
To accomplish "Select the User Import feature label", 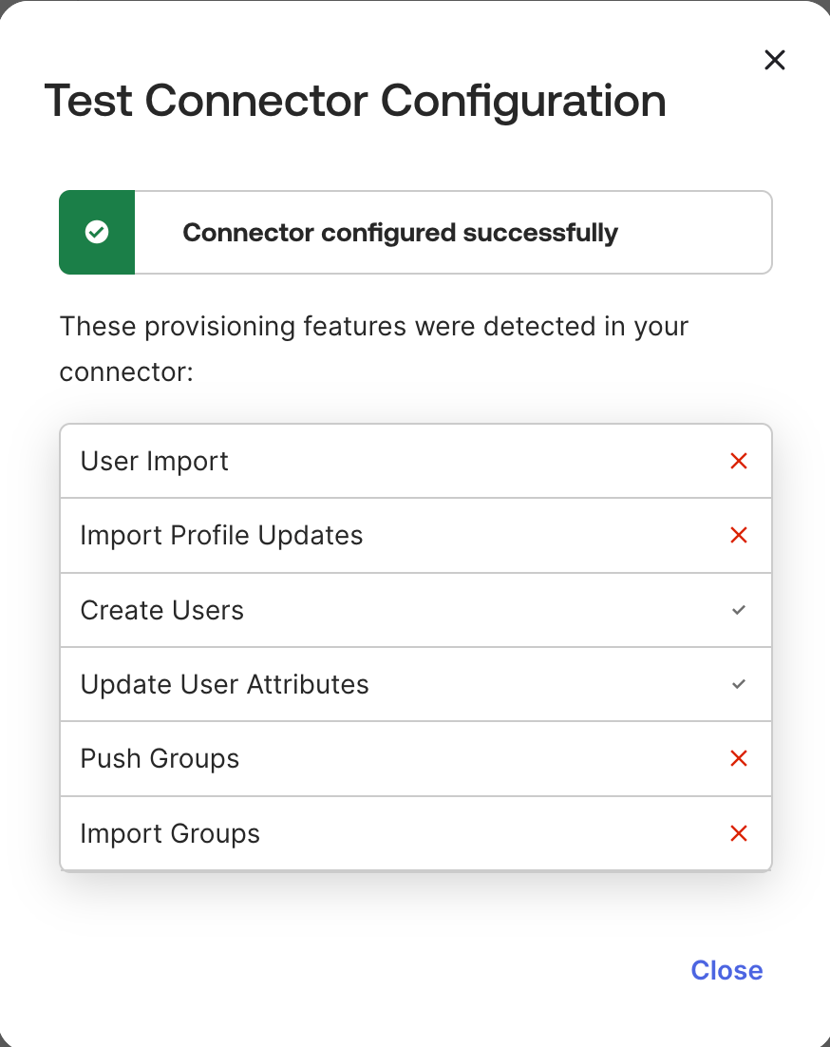I will pyautogui.click(x=155, y=462).
